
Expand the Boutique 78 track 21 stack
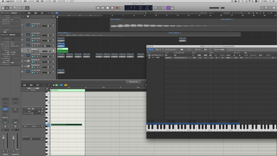click(25, 66)
